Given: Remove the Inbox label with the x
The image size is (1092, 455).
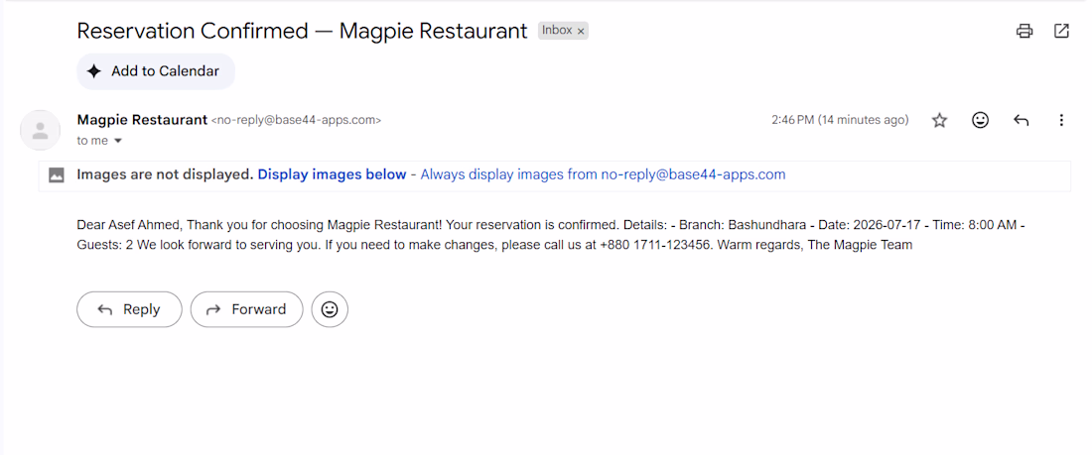Looking at the screenshot, I should tap(581, 31).
